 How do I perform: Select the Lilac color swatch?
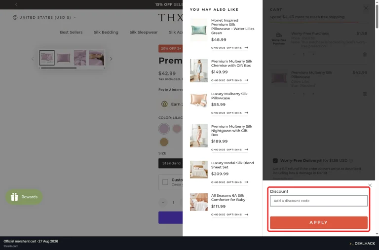(x=164, y=129)
